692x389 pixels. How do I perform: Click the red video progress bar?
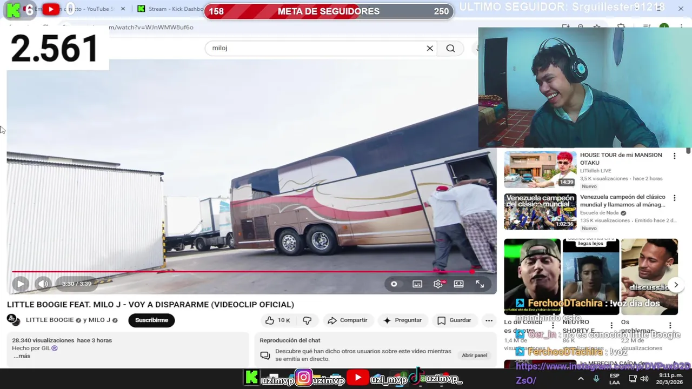(x=242, y=272)
